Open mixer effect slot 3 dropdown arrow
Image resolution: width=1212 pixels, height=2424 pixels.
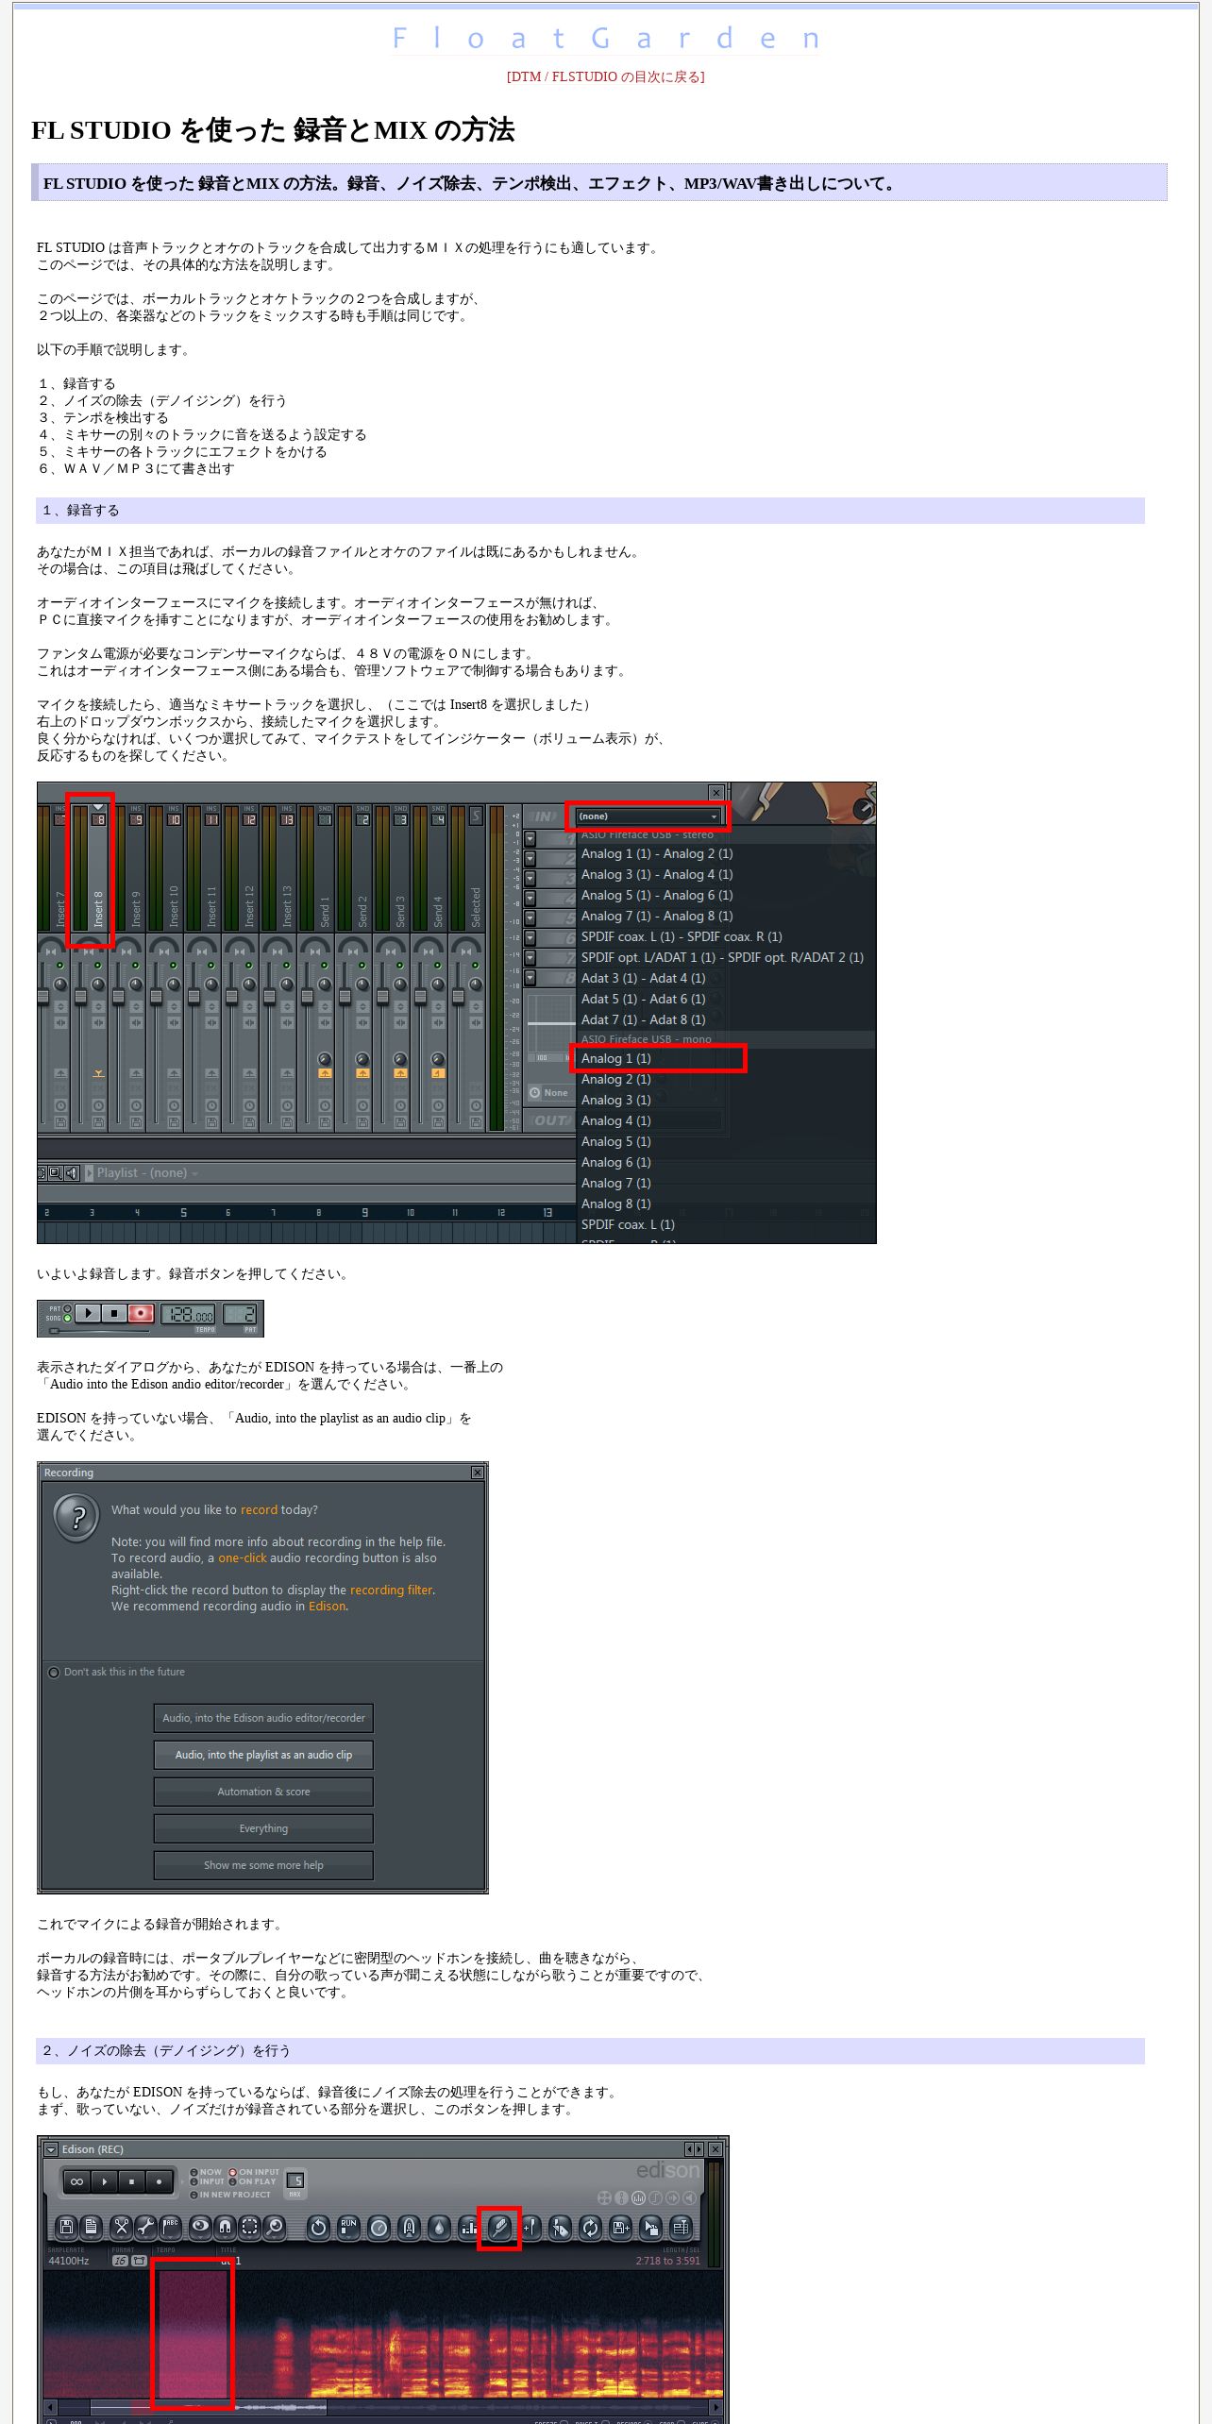tap(530, 878)
